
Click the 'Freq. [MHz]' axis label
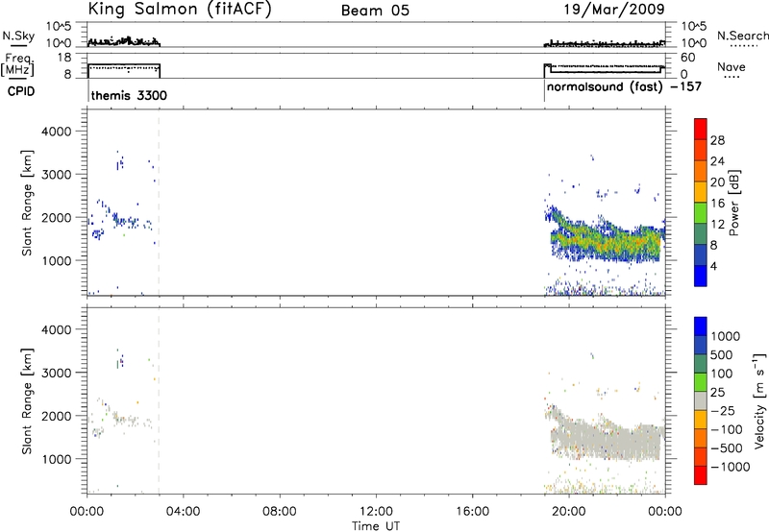tap(18, 64)
